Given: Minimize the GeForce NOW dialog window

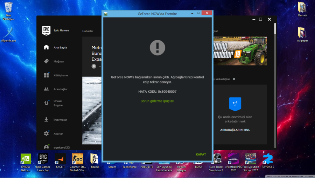Looking at the screenshot, I should pyautogui.click(x=192, y=13).
